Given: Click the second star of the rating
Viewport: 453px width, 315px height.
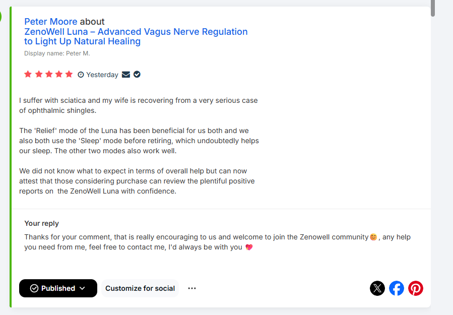Looking at the screenshot, I should [x=38, y=75].
